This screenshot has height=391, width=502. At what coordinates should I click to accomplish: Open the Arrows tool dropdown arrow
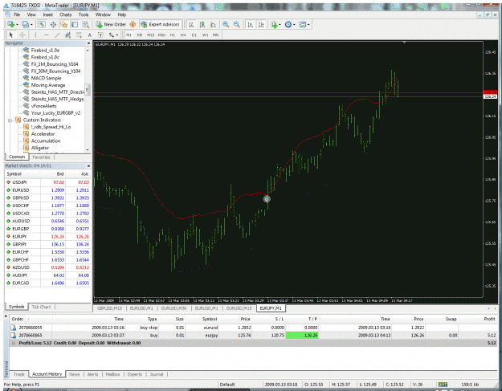116,35
